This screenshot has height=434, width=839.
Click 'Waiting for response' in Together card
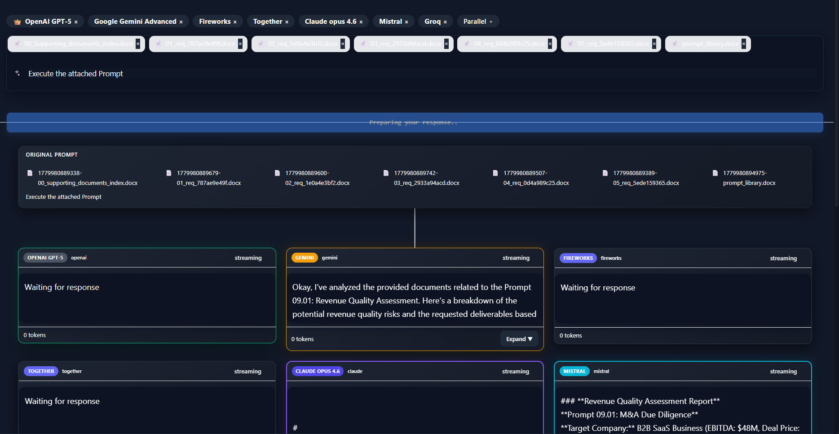pyautogui.click(x=62, y=401)
